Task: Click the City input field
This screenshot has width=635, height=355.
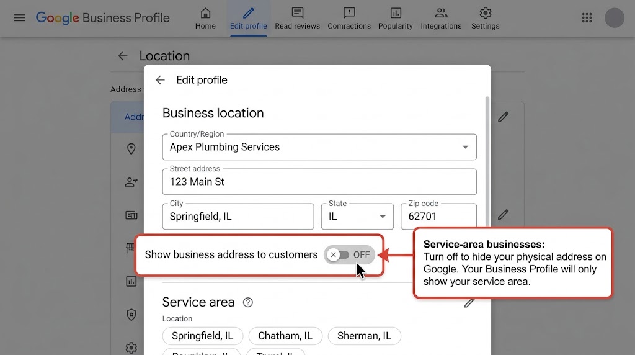Action: (238, 217)
